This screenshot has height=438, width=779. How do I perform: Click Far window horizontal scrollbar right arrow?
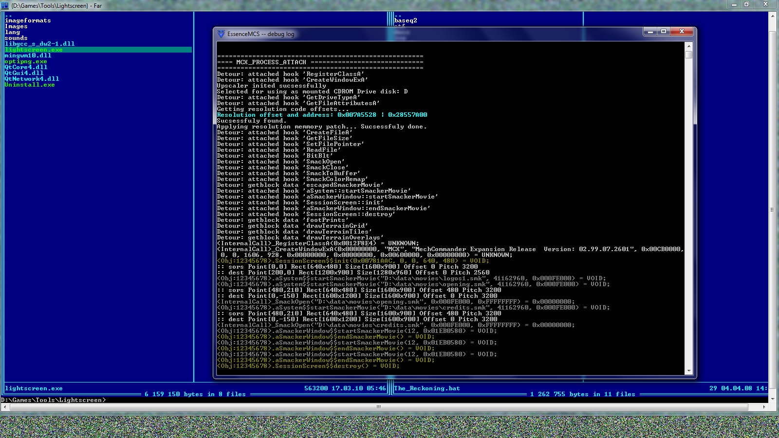[x=764, y=407]
